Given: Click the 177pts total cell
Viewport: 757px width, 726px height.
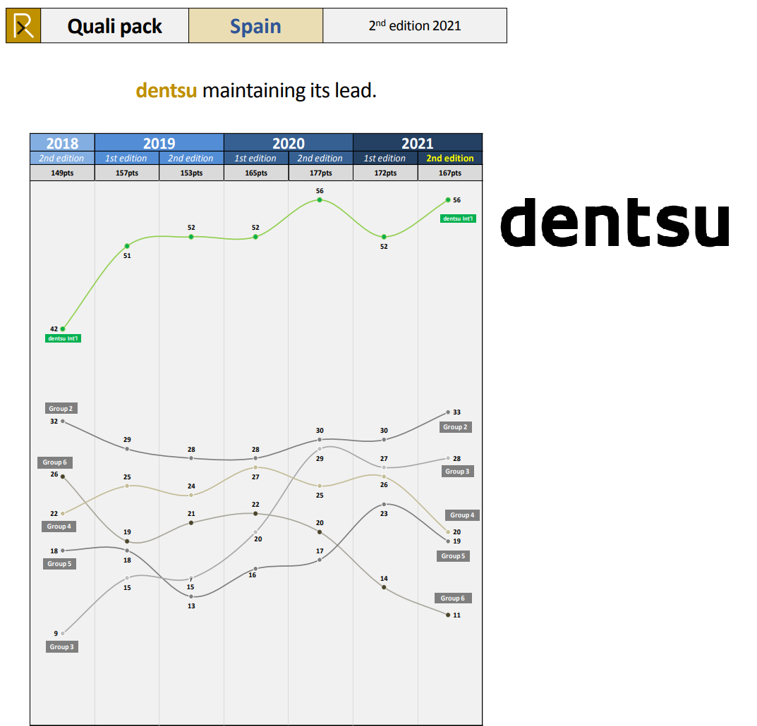Looking at the screenshot, I should [x=320, y=173].
